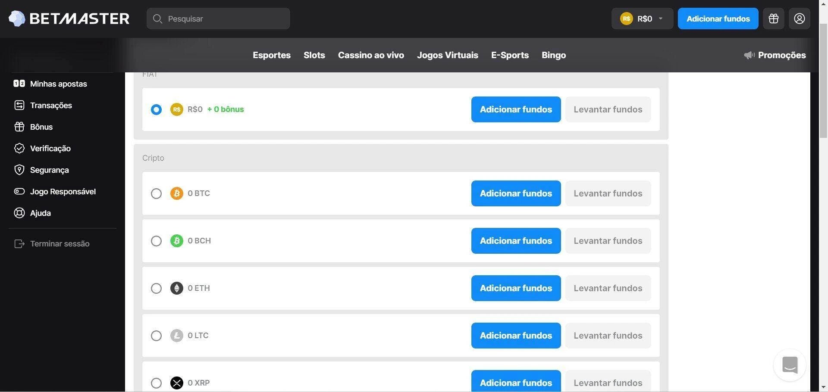Image resolution: width=828 pixels, height=392 pixels.
Task: Open Jogos Virtuais
Action: [x=448, y=55]
